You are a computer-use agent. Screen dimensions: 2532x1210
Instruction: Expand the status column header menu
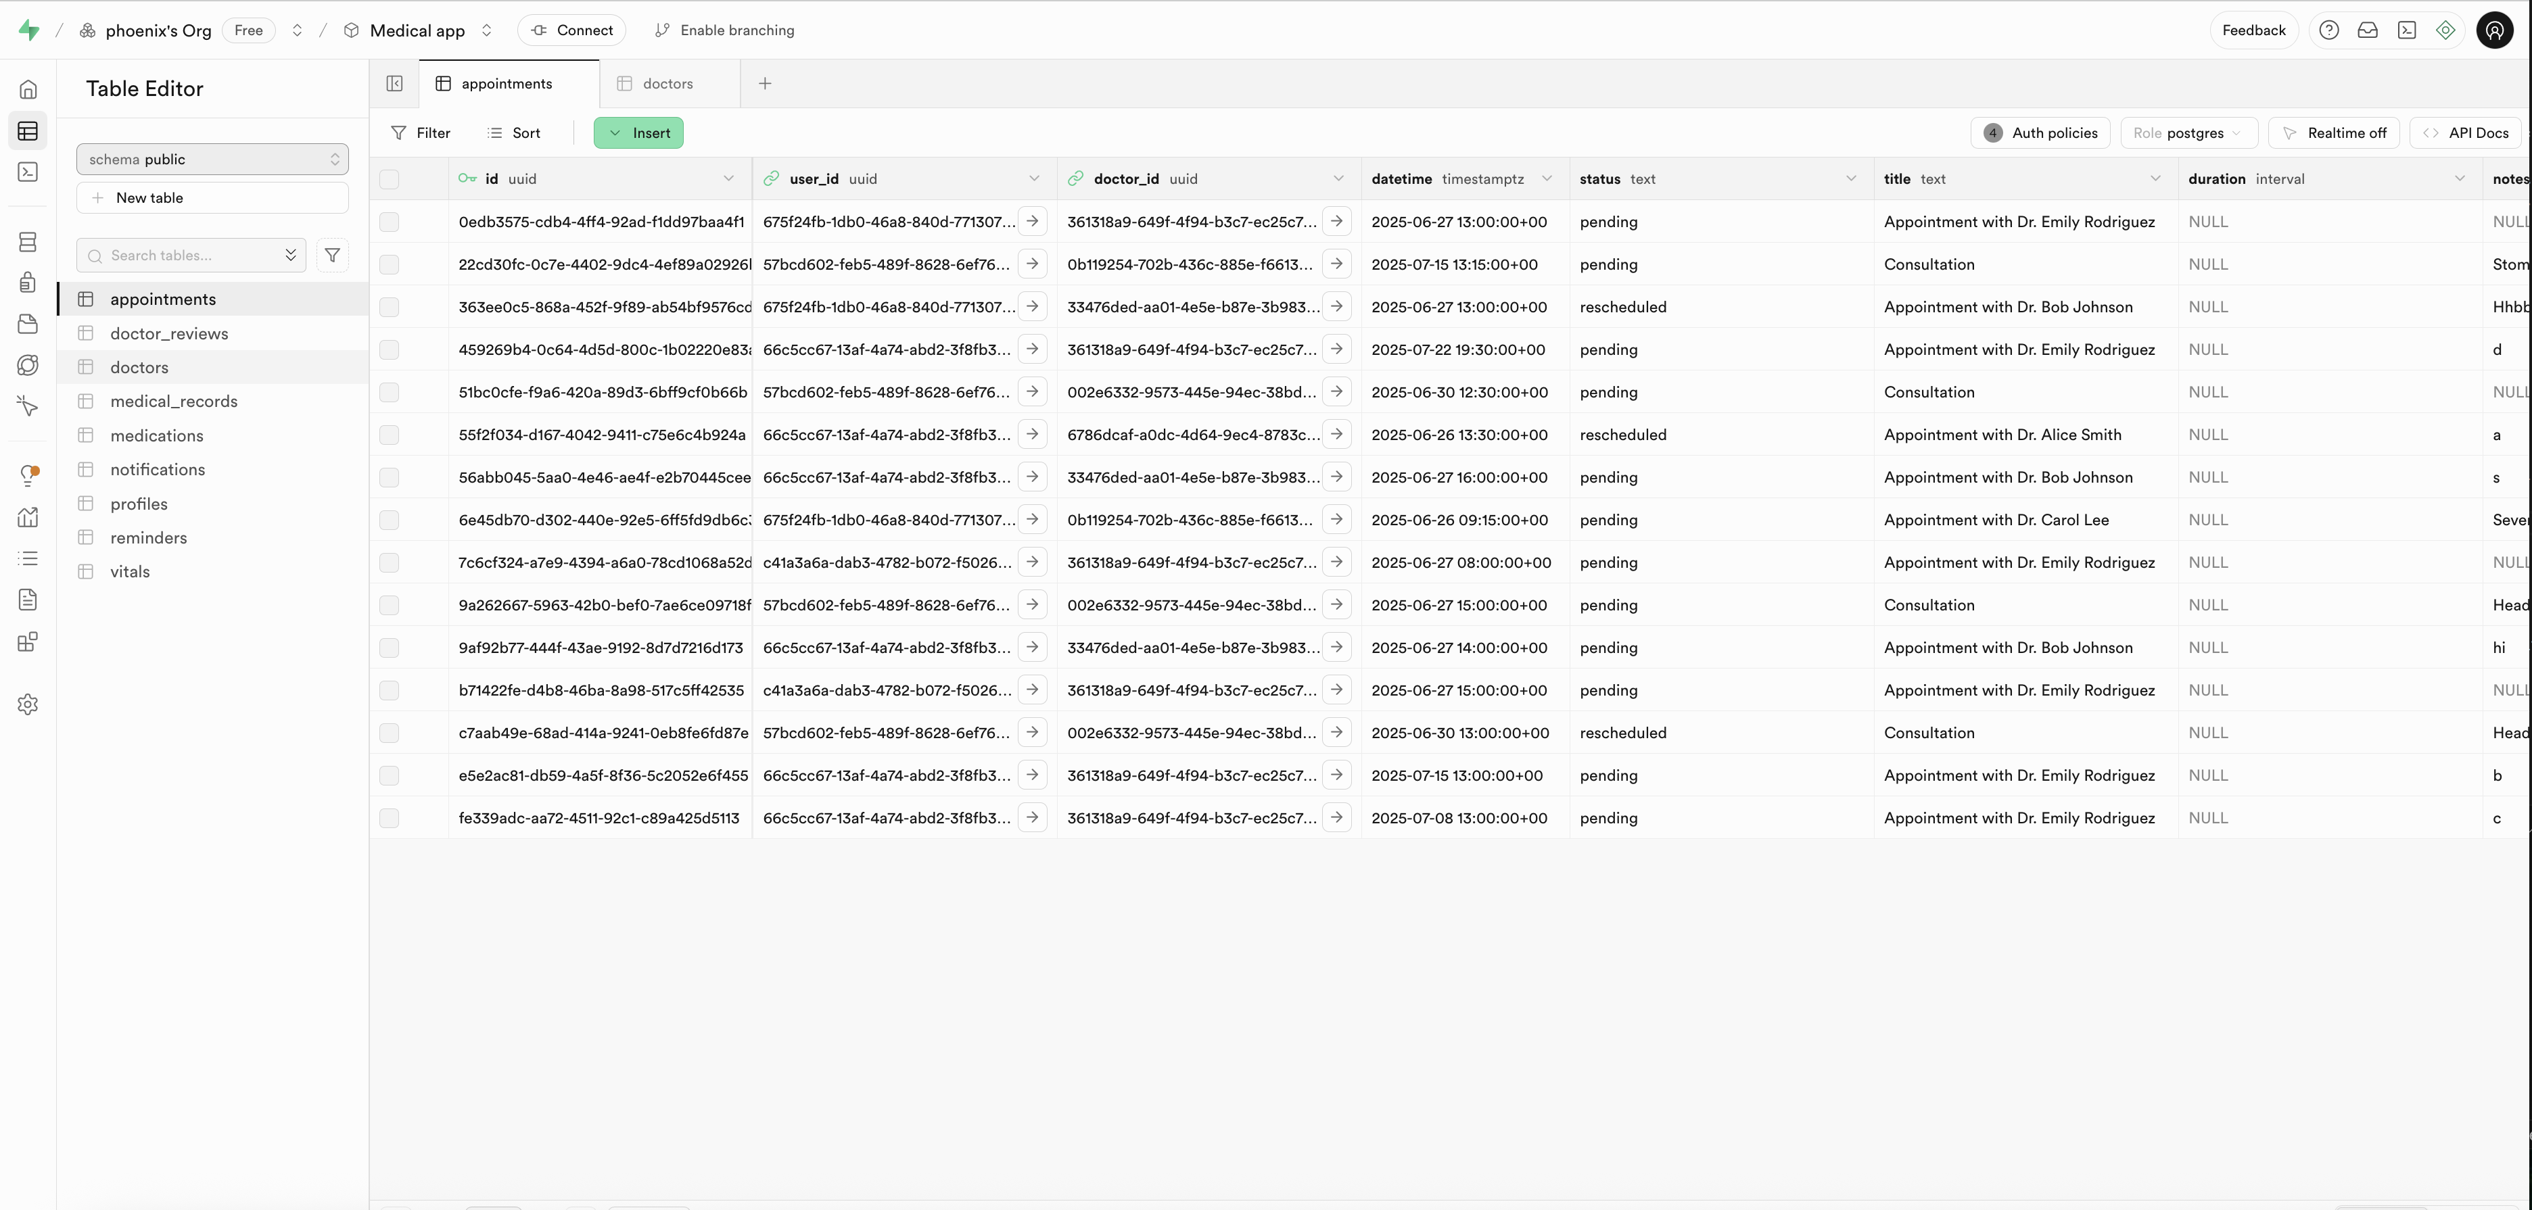(1851, 178)
